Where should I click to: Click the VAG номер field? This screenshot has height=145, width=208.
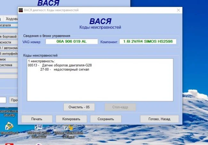coord(71,42)
